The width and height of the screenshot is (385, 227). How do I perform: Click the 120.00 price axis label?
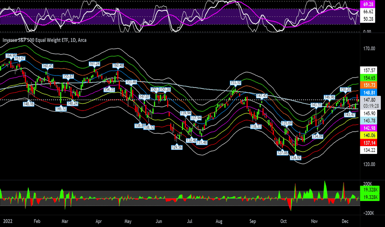tap(369, 164)
